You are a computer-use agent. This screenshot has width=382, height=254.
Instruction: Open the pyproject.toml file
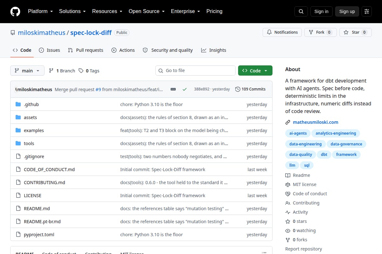(x=39, y=235)
